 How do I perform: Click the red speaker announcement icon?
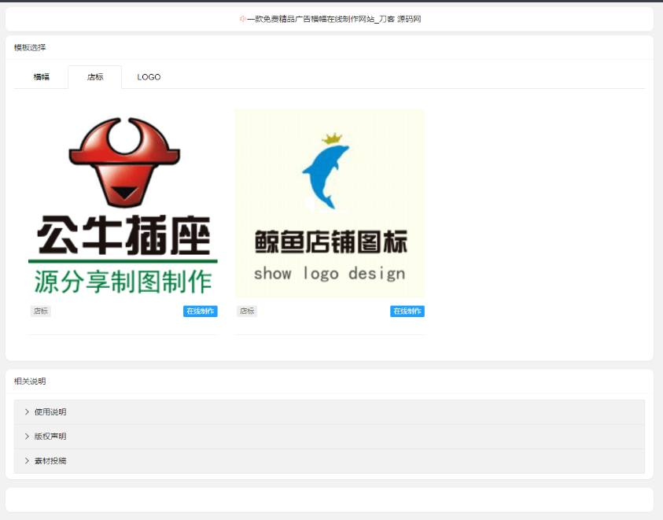click(242, 19)
